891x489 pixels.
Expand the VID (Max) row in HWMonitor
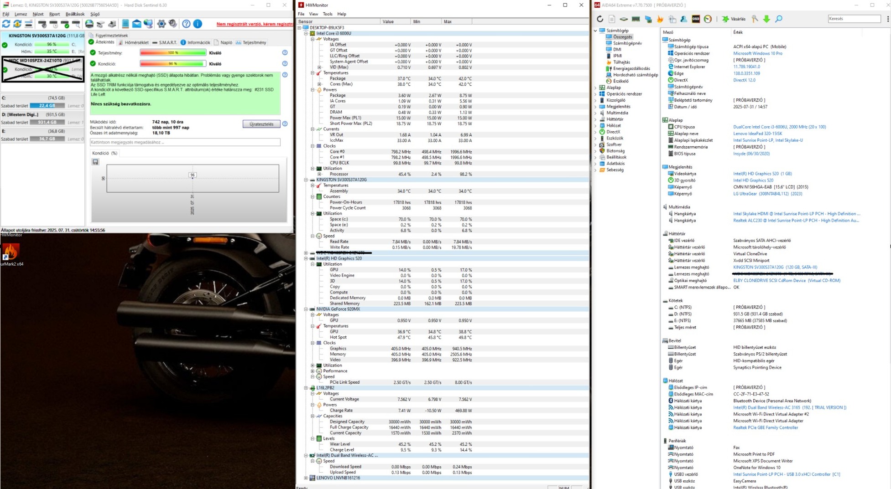(x=319, y=67)
